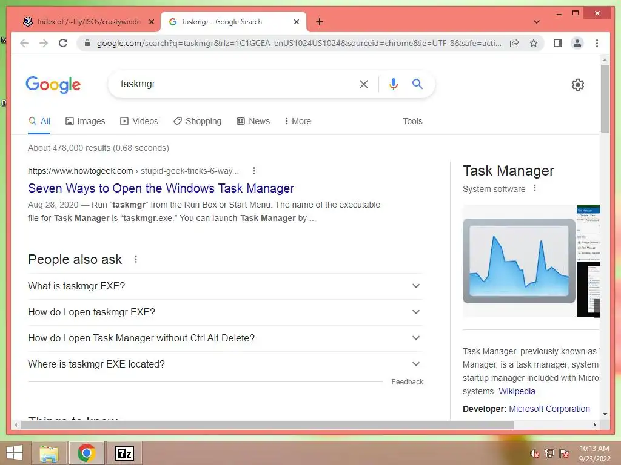
Task: Open 7-Zip from the taskbar
Action: 124,453
